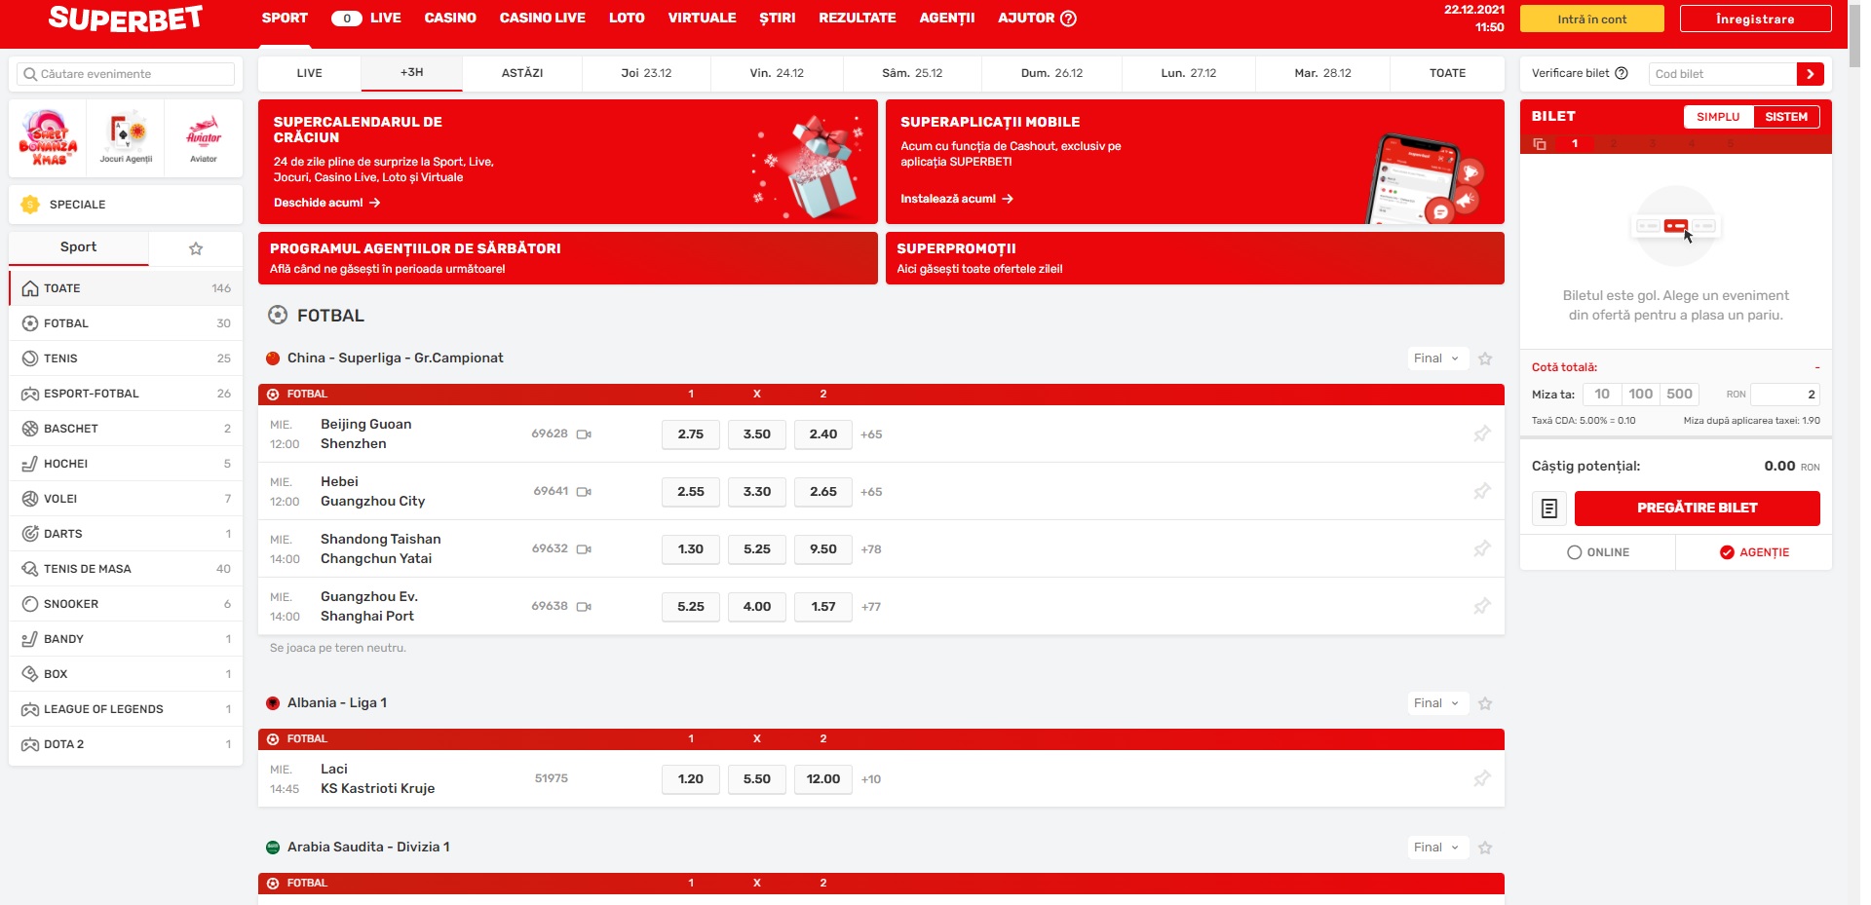Click Instalează acum! link in mobile banner
This screenshot has height=905, width=1871.
click(x=957, y=199)
